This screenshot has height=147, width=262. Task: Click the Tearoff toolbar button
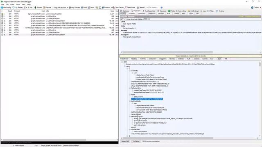pyautogui.click(x=141, y=7)
